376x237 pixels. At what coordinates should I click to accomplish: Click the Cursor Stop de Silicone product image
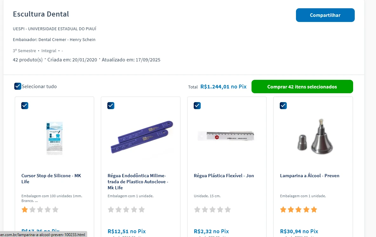(x=54, y=138)
